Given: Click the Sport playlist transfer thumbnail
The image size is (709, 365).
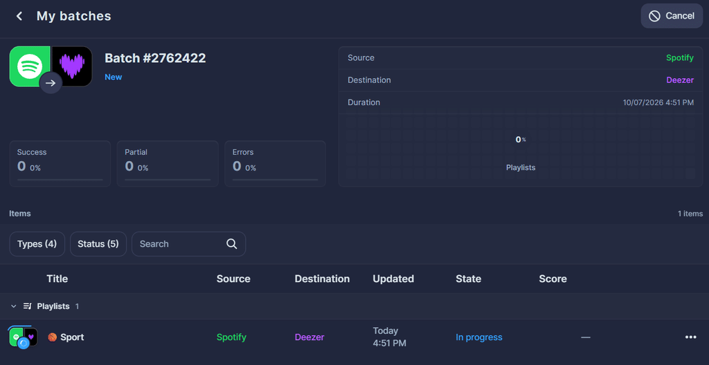Looking at the screenshot, I should (x=23, y=337).
